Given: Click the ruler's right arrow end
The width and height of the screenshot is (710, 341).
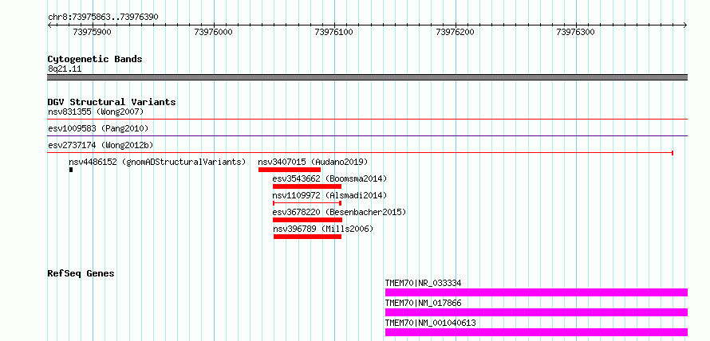Looking at the screenshot, I should pyautogui.click(x=685, y=25).
